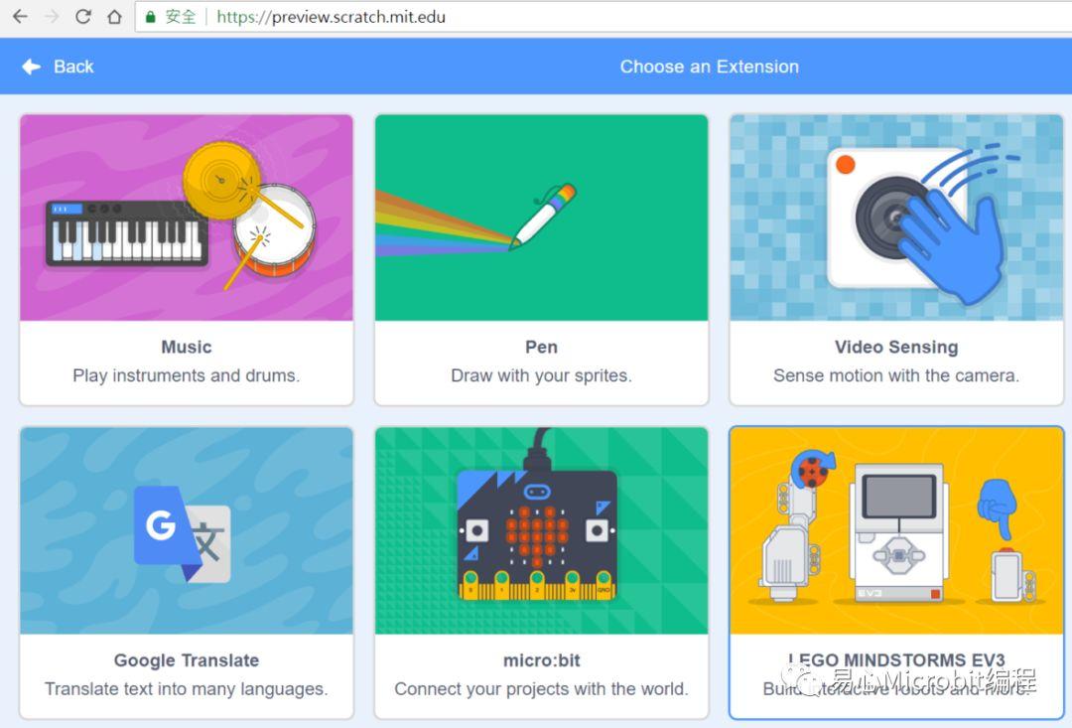1072x728 pixels.
Task: Click "Draw with your sprites." description
Action: [542, 375]
